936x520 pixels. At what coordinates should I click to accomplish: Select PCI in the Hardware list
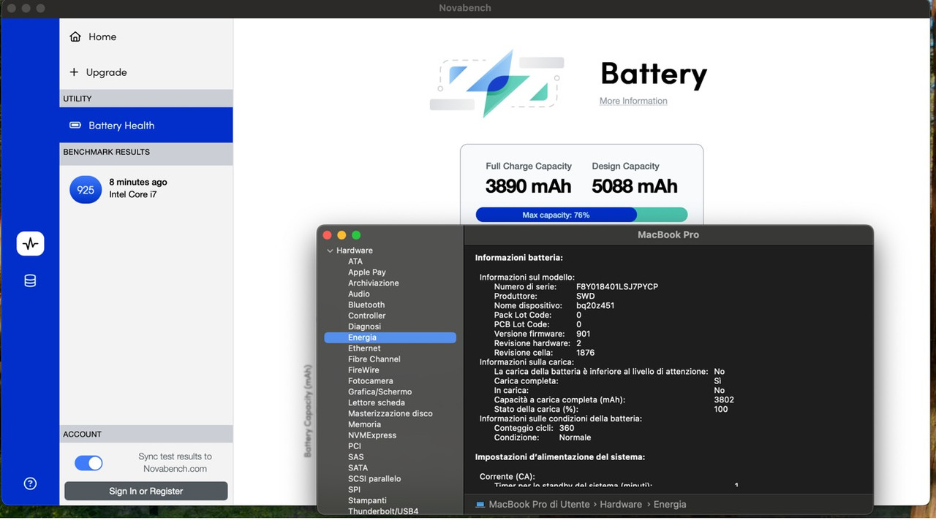click(x=355, y=446)
